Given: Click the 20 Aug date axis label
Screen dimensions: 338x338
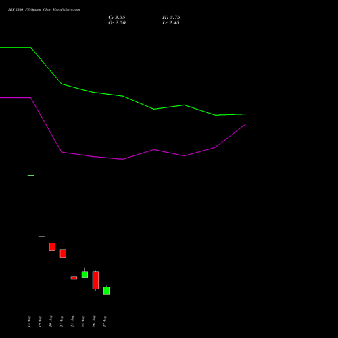Looking at the screenshot, I should pyautogui.click(x=51, y=321).
